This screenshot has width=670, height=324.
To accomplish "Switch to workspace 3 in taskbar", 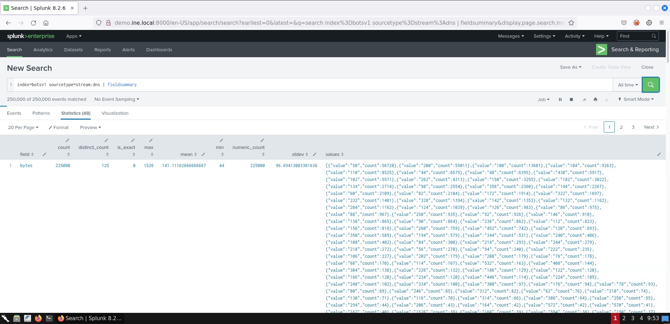I will click(x=632, y=318).
